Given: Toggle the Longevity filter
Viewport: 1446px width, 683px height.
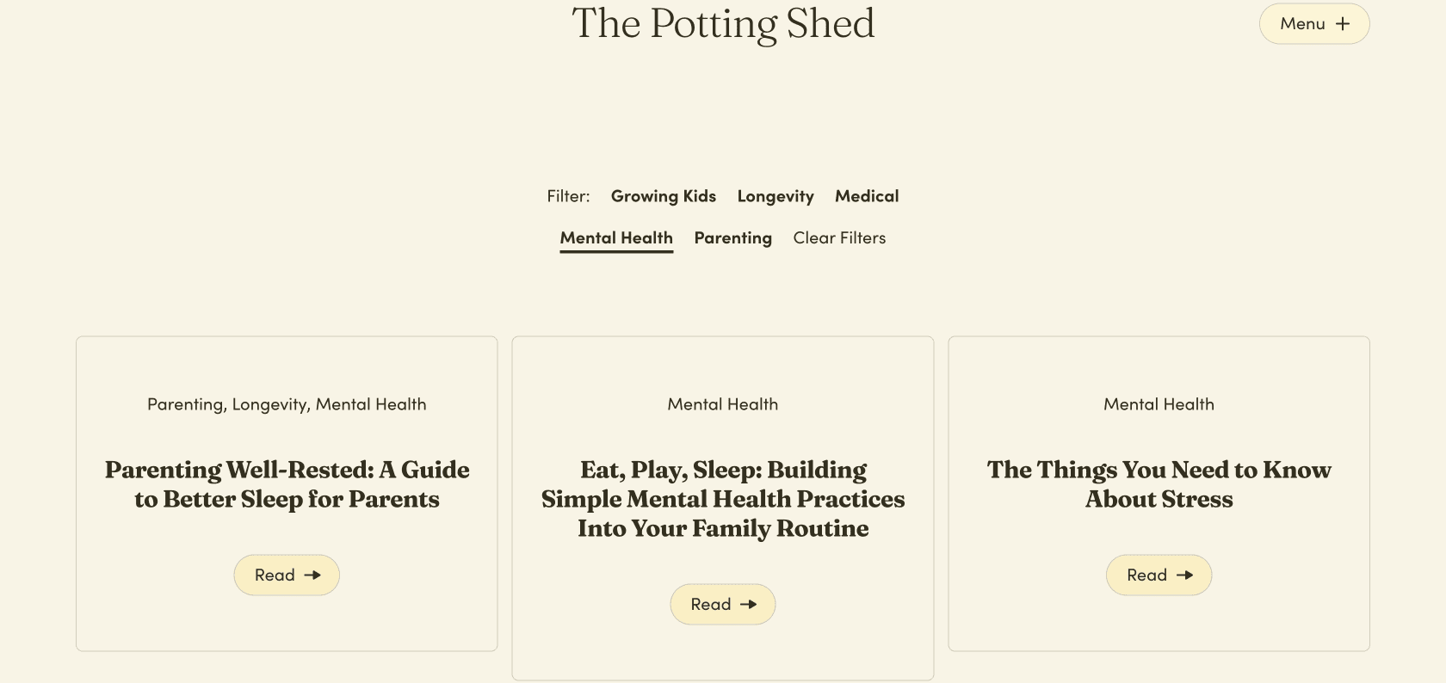Looking at the screenshot, I should [x=775, y=196].
